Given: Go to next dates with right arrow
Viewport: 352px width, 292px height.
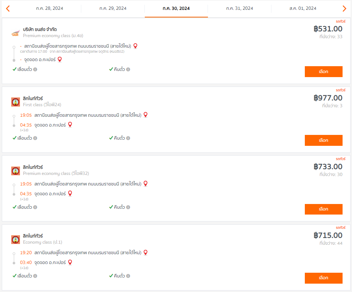Looking at the screenshot, I should [344, 9].
